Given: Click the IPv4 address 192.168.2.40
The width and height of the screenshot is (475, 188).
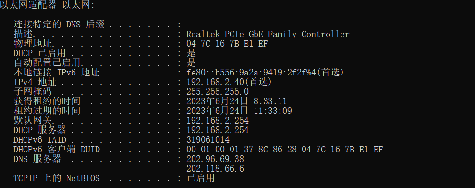Looking at the screenshot, I should [215, 82].
